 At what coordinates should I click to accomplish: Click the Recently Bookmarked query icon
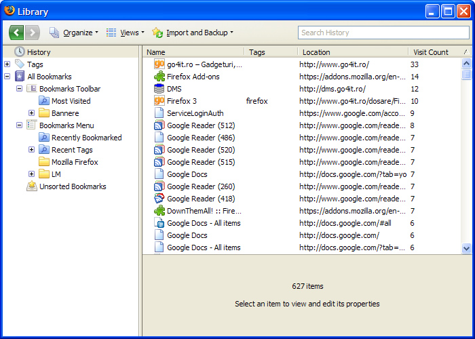click(44, 137)
